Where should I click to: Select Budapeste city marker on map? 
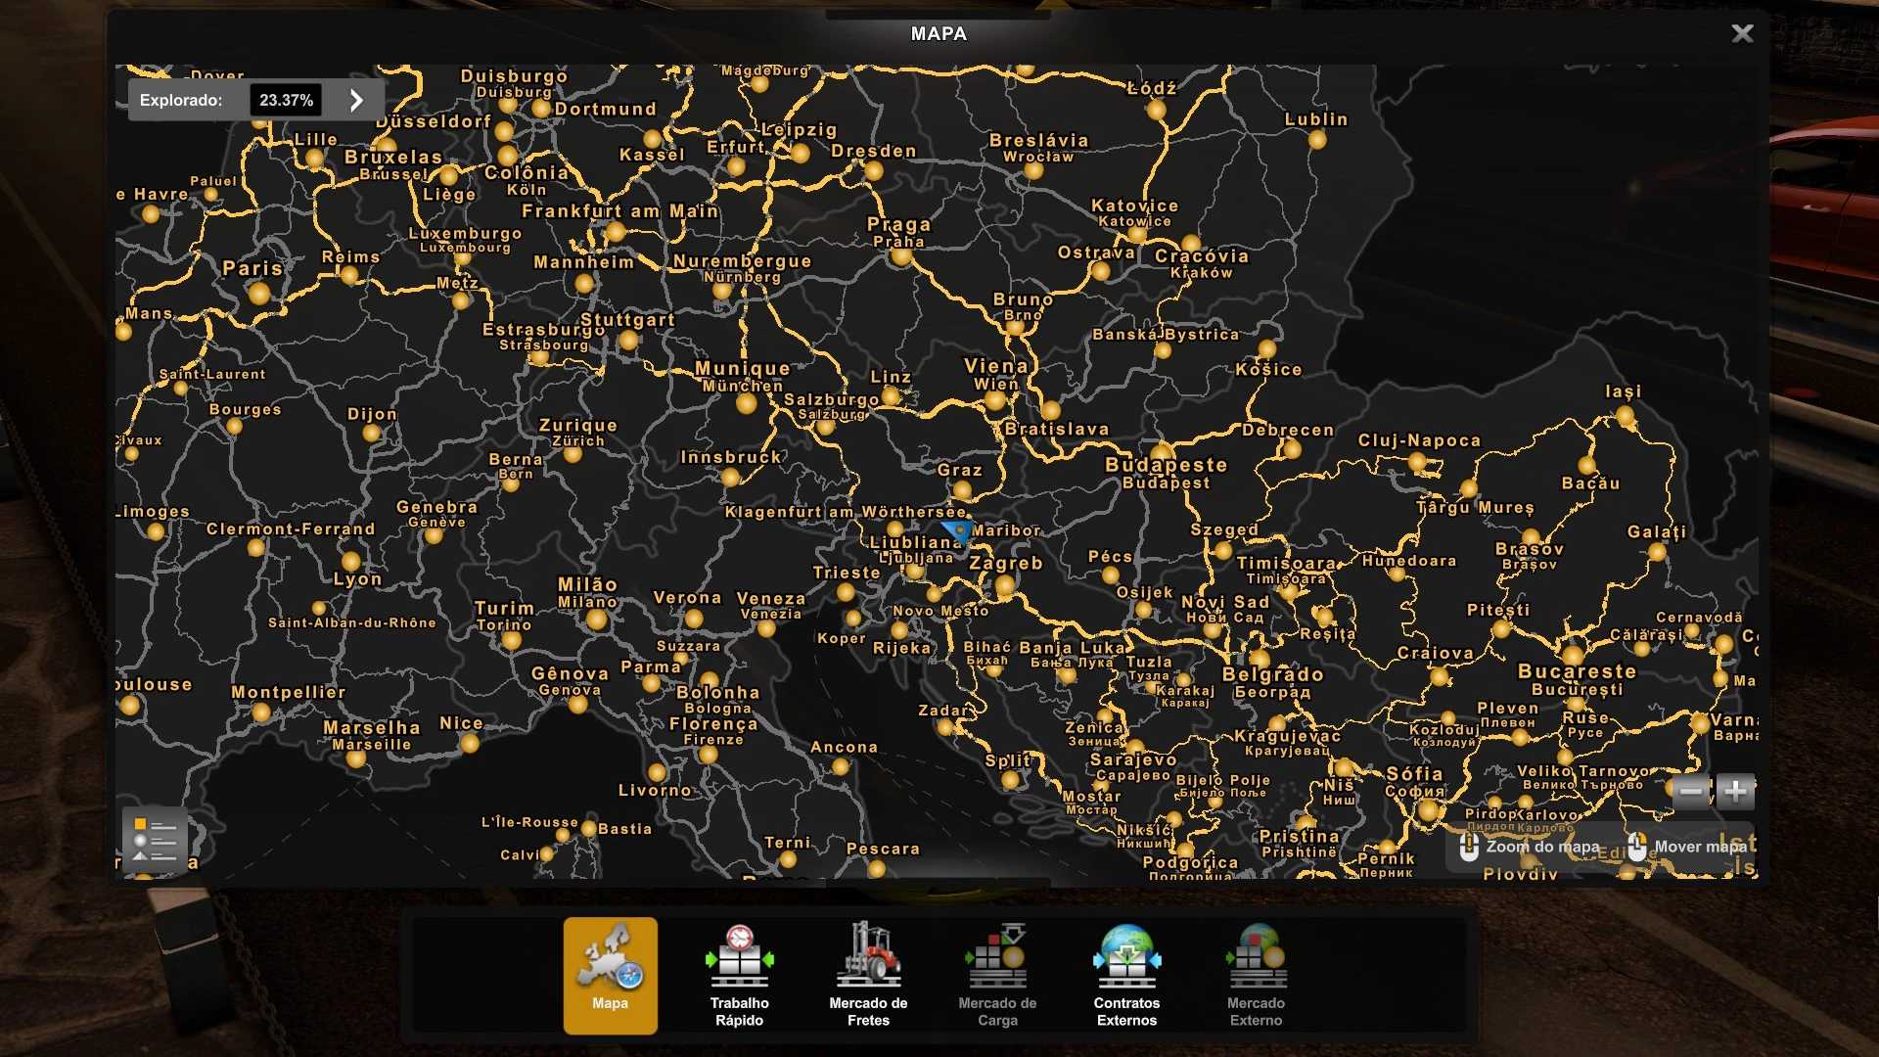tap(1161, 451)
